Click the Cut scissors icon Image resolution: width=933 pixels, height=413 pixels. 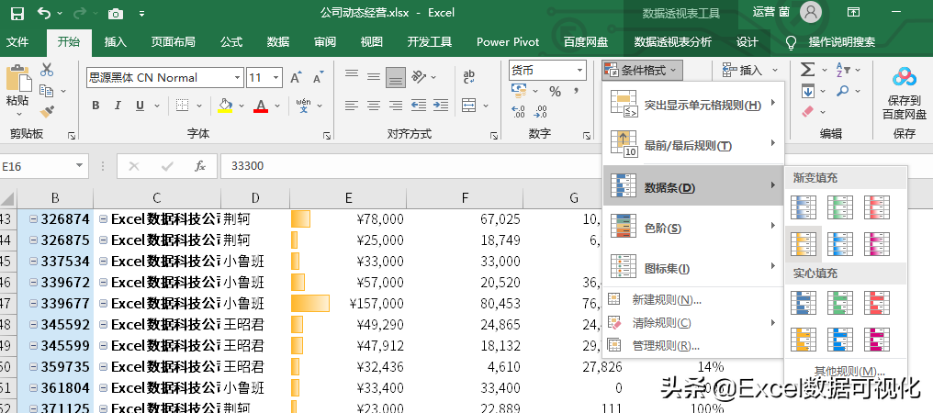47,71
